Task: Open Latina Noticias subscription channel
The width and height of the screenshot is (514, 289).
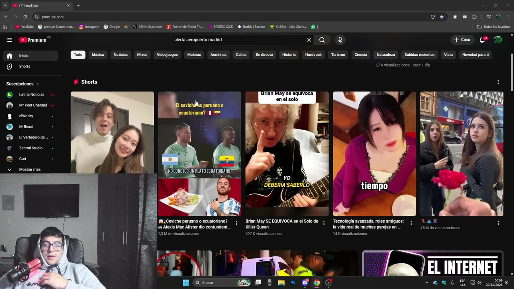Action: (x=31, y=95)
